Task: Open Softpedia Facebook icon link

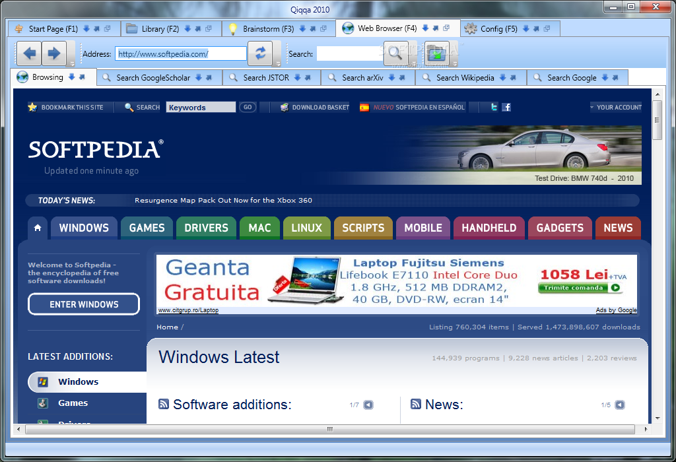Action: tap(506, 107)
